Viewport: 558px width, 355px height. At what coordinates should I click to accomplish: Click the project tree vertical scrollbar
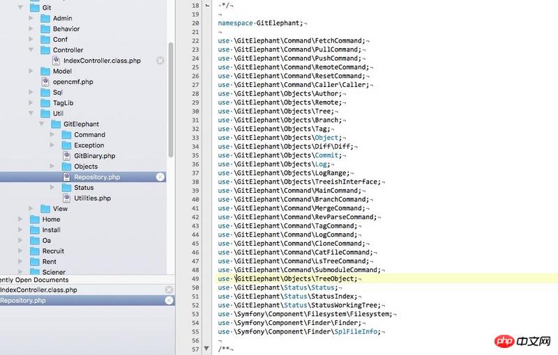pos(171,100)
